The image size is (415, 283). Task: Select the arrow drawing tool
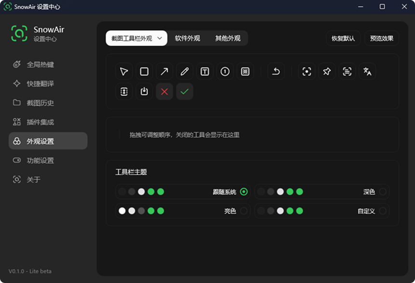(165, 72)
